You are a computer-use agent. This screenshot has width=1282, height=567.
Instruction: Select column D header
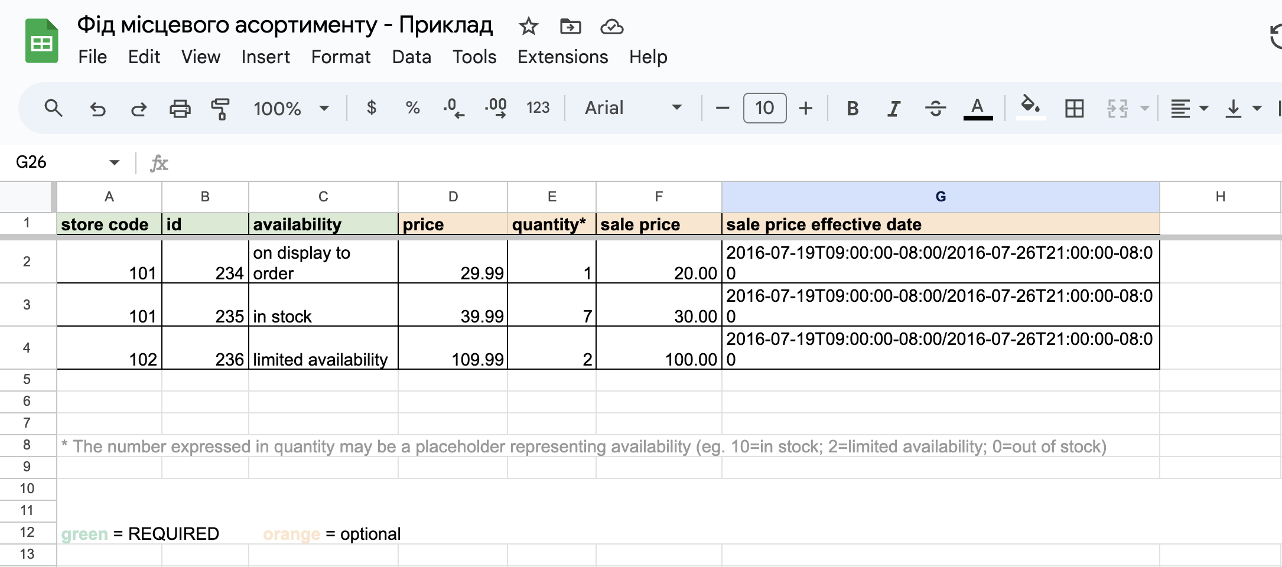tap(453, 197)
